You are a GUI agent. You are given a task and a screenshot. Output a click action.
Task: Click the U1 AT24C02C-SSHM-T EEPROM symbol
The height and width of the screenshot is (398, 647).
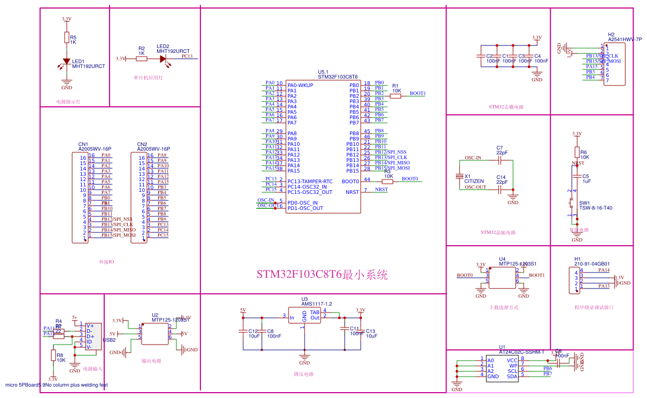502,369
